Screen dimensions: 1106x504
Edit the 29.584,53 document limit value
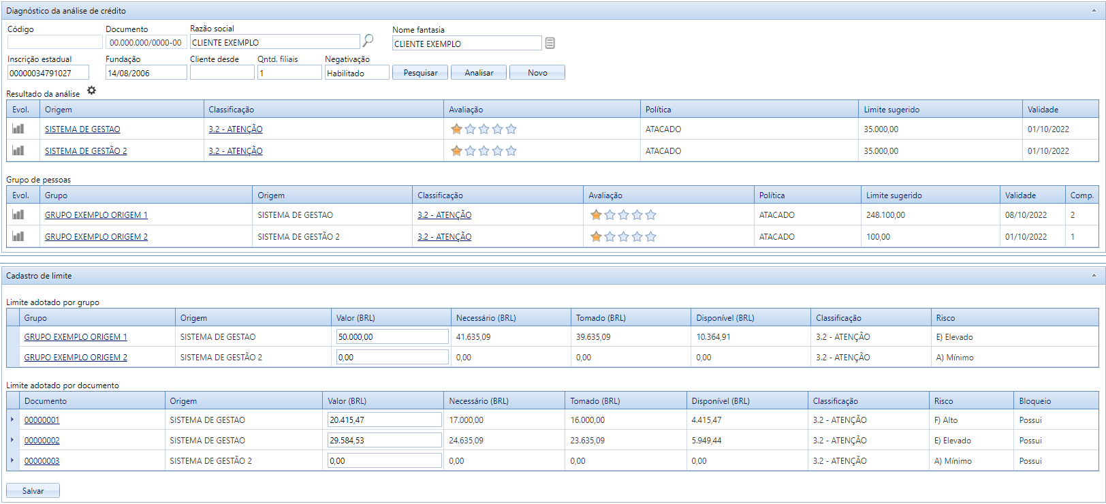click(385, 440)
